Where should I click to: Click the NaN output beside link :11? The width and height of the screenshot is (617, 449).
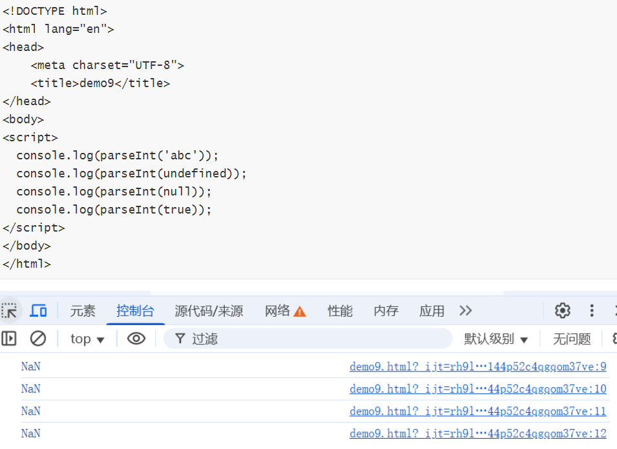pyautogui.click(x=31, y=412)
